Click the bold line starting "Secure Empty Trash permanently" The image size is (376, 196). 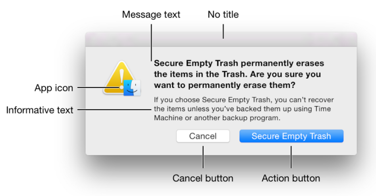pos(239,63)
